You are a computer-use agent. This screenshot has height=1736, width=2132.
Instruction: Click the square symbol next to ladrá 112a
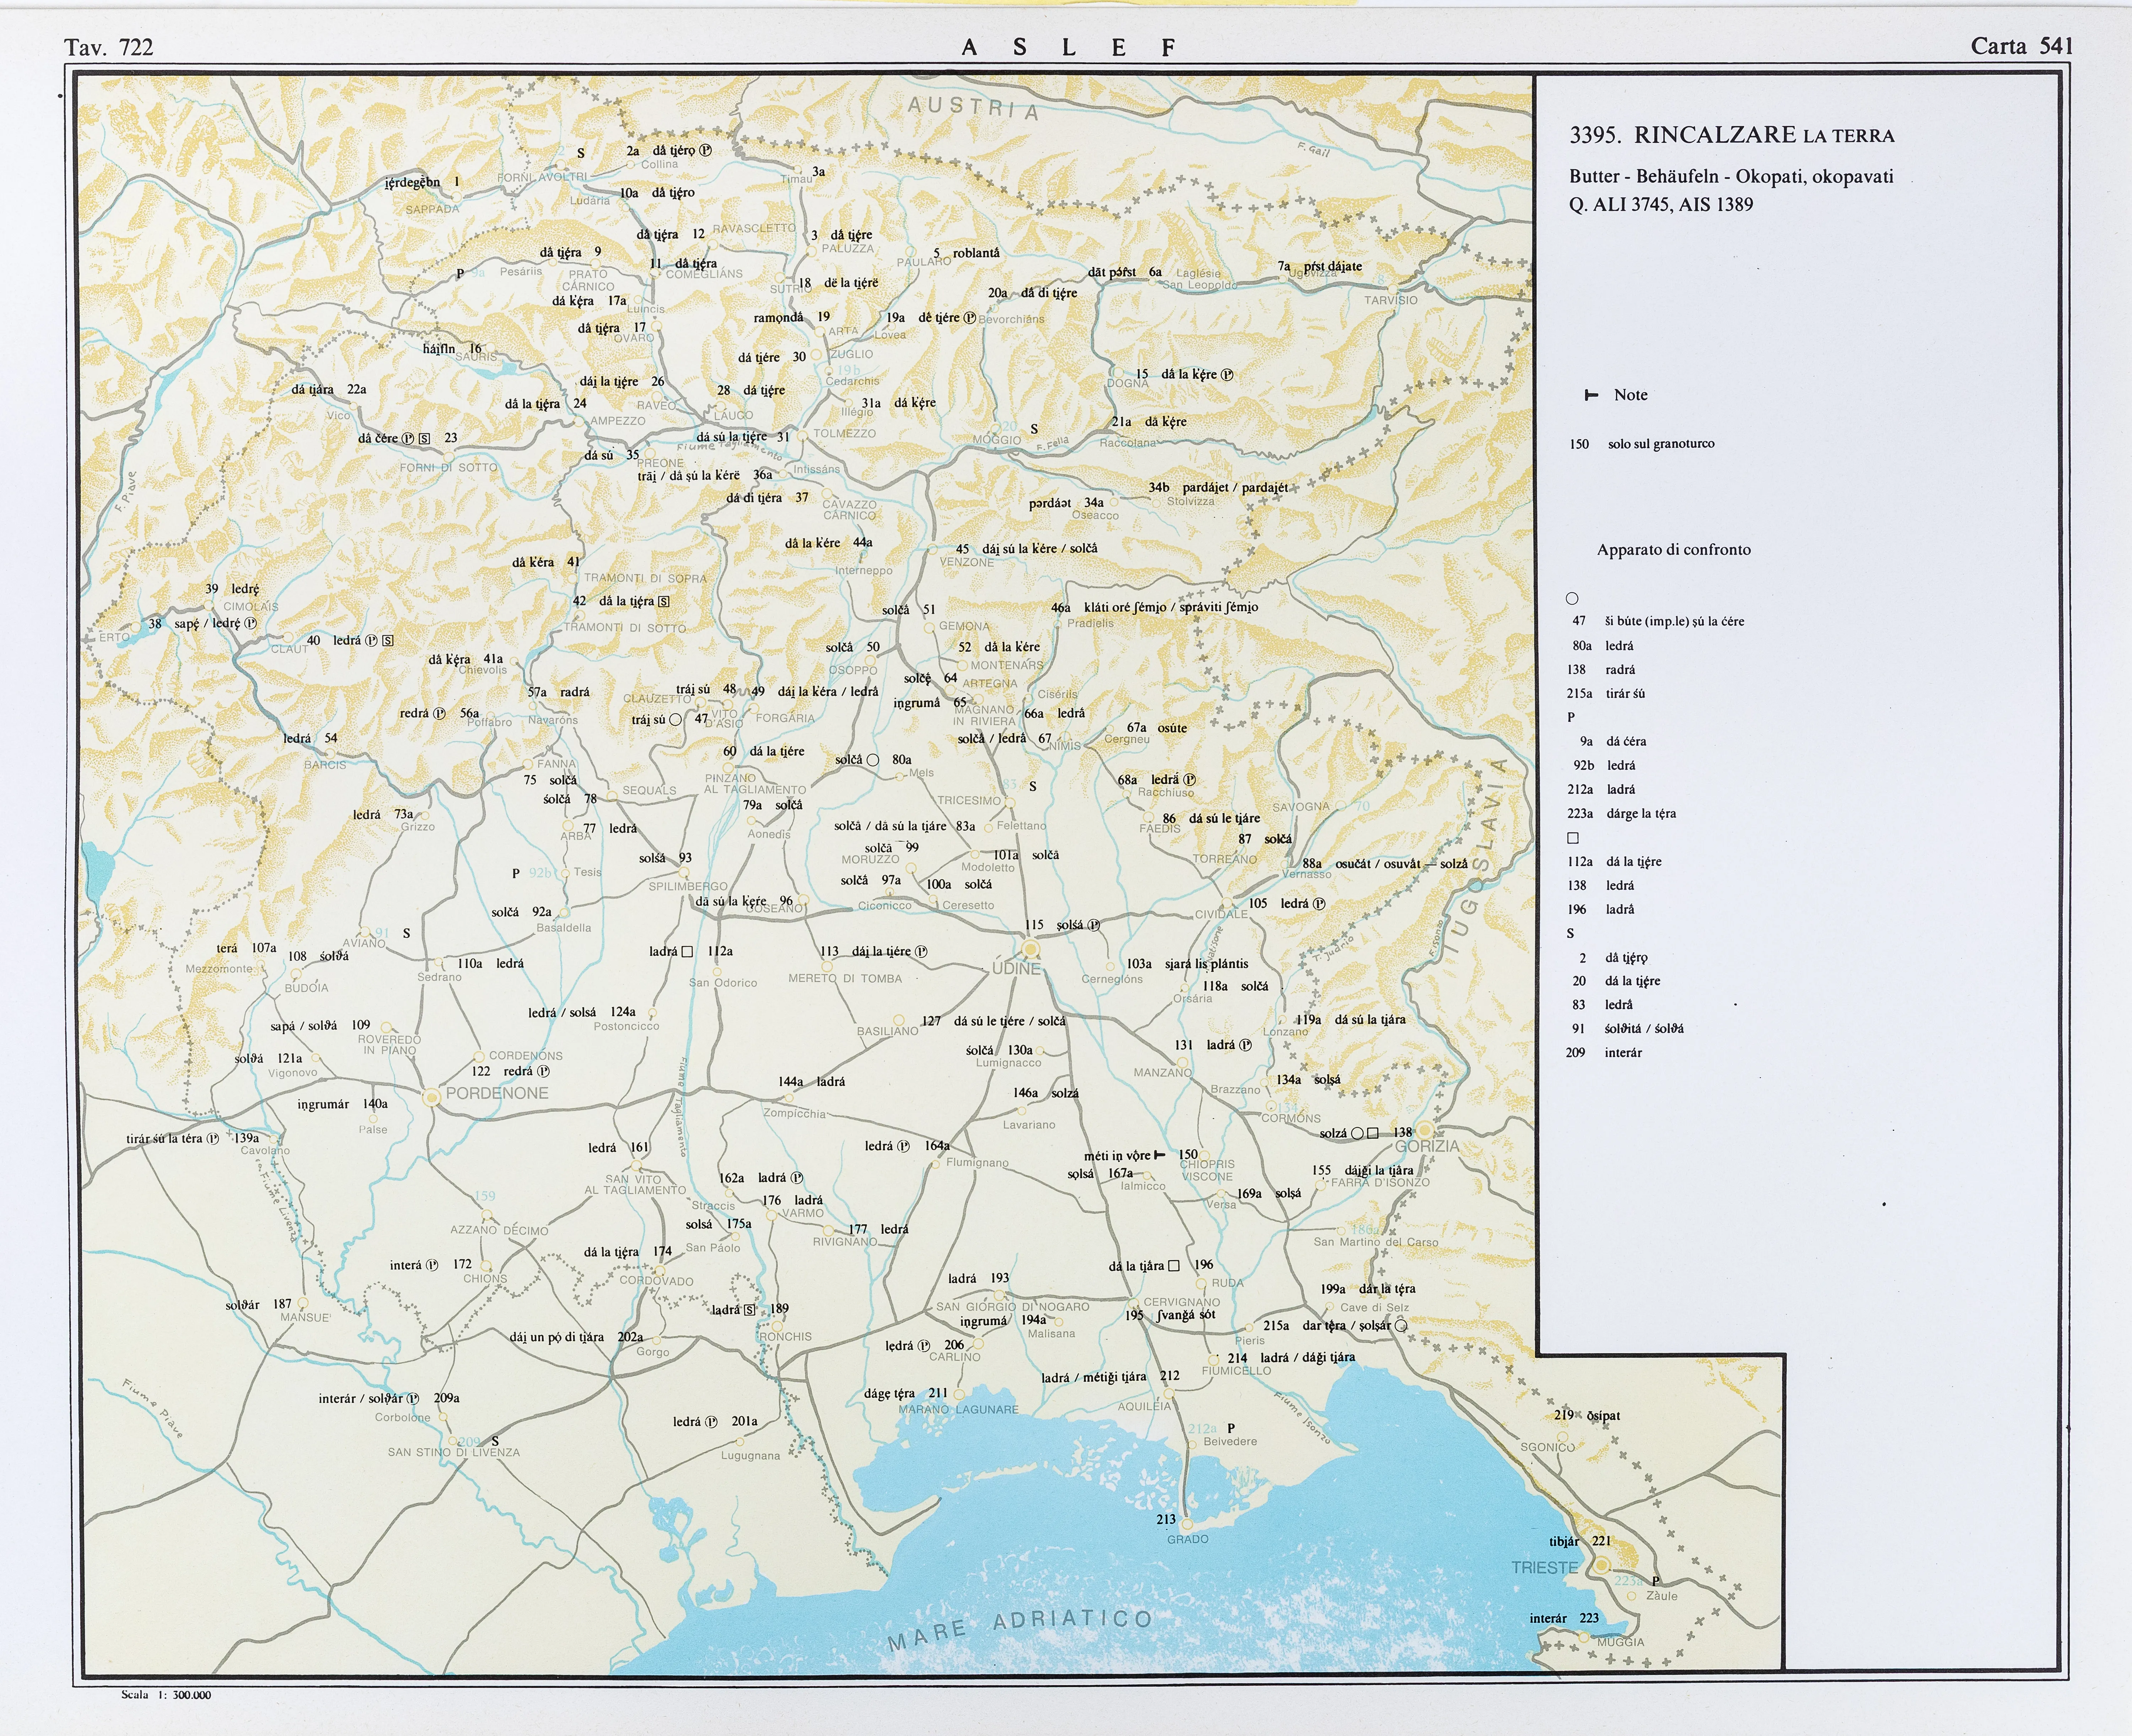(x=687, y=952)
